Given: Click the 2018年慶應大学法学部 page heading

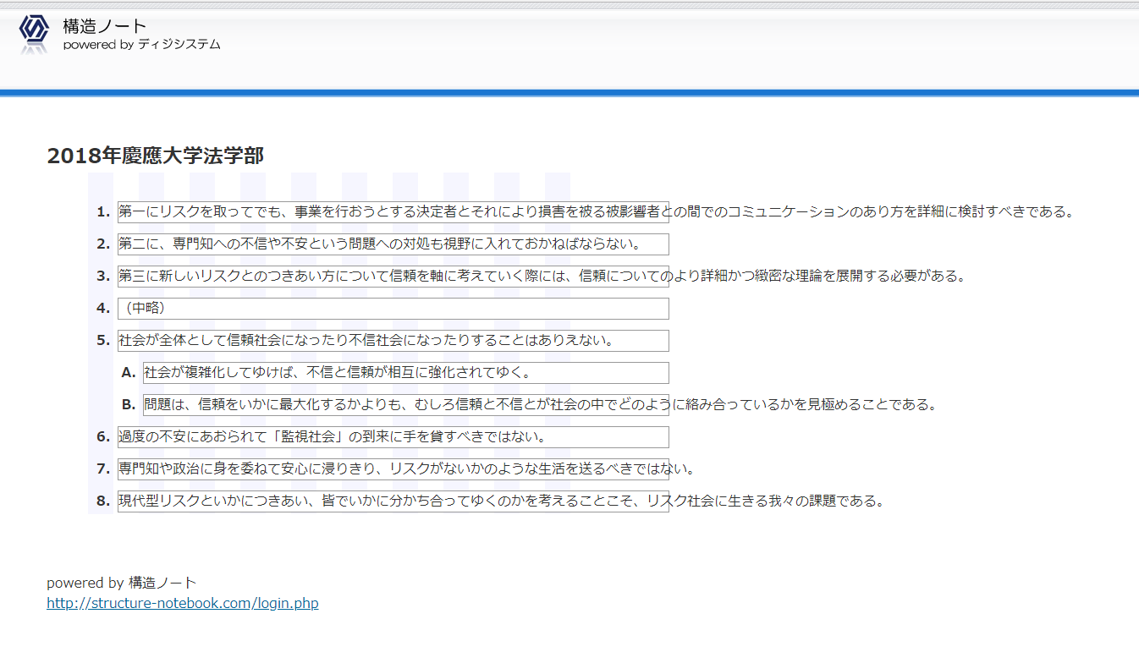Looking at the screenshot, I should point(155,156).
